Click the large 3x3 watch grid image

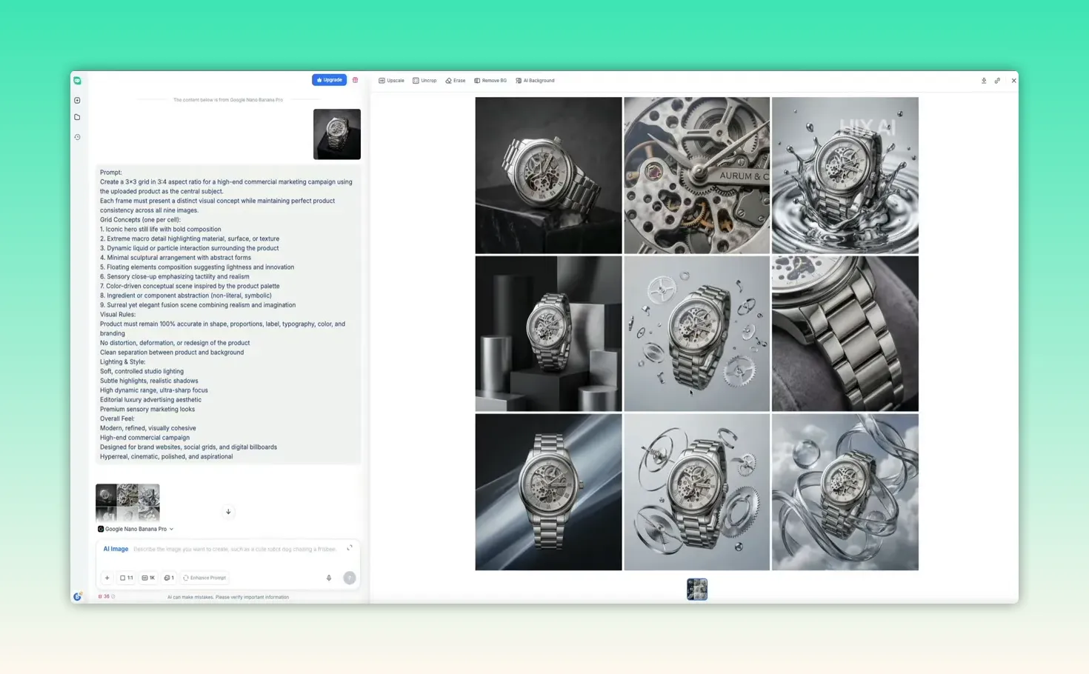click(x=696, y=333)
